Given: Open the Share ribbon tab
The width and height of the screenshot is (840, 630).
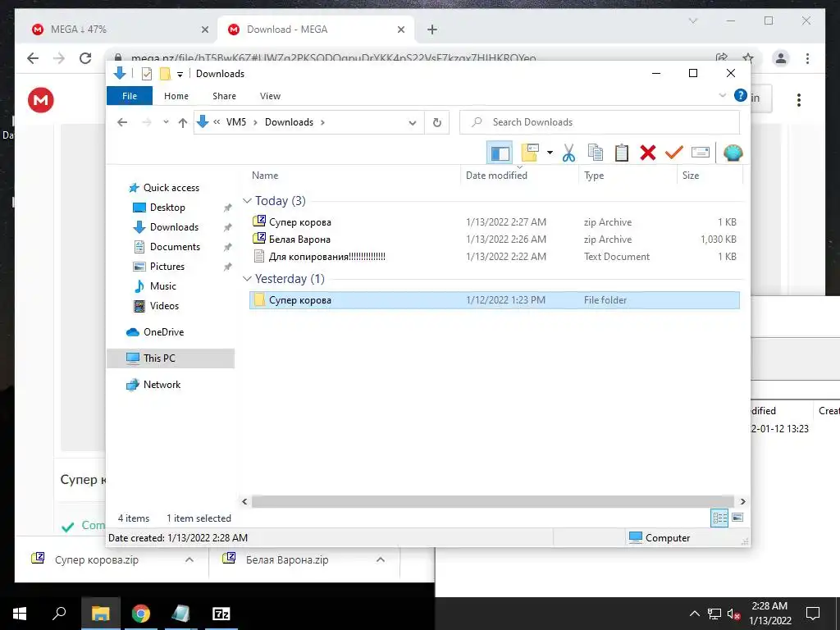Looking at the screenshot, I should (224, 96).
